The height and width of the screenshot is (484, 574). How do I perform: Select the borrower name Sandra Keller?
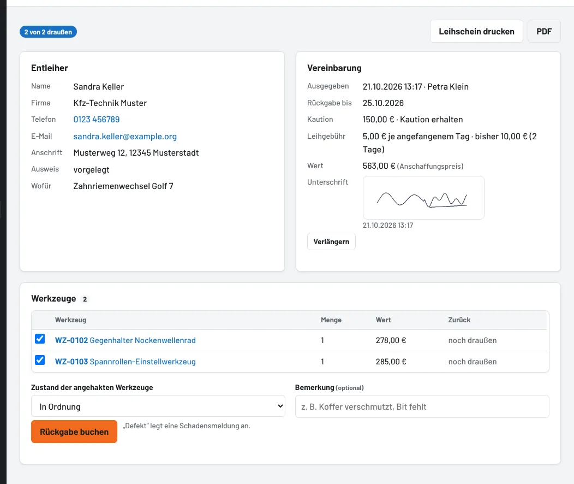(x=98, y=87)
